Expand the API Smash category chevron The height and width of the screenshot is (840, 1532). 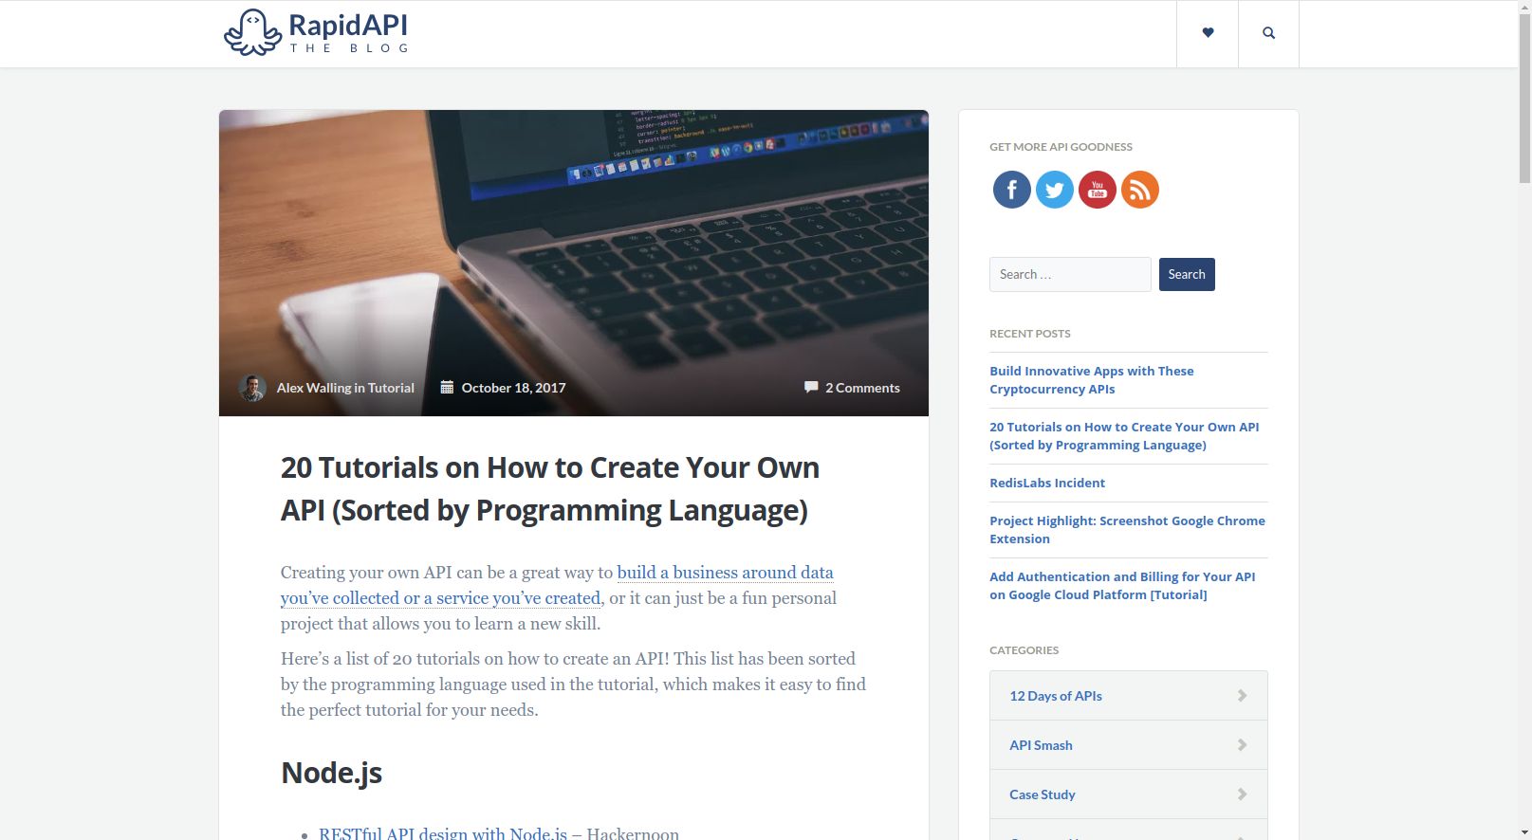pos(1242,745)
